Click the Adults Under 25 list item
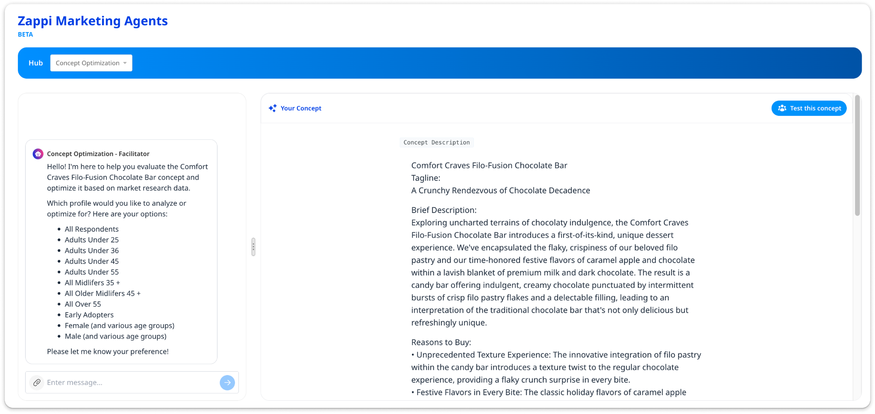This screenshot has height=414, width=875. pos(92,240)
